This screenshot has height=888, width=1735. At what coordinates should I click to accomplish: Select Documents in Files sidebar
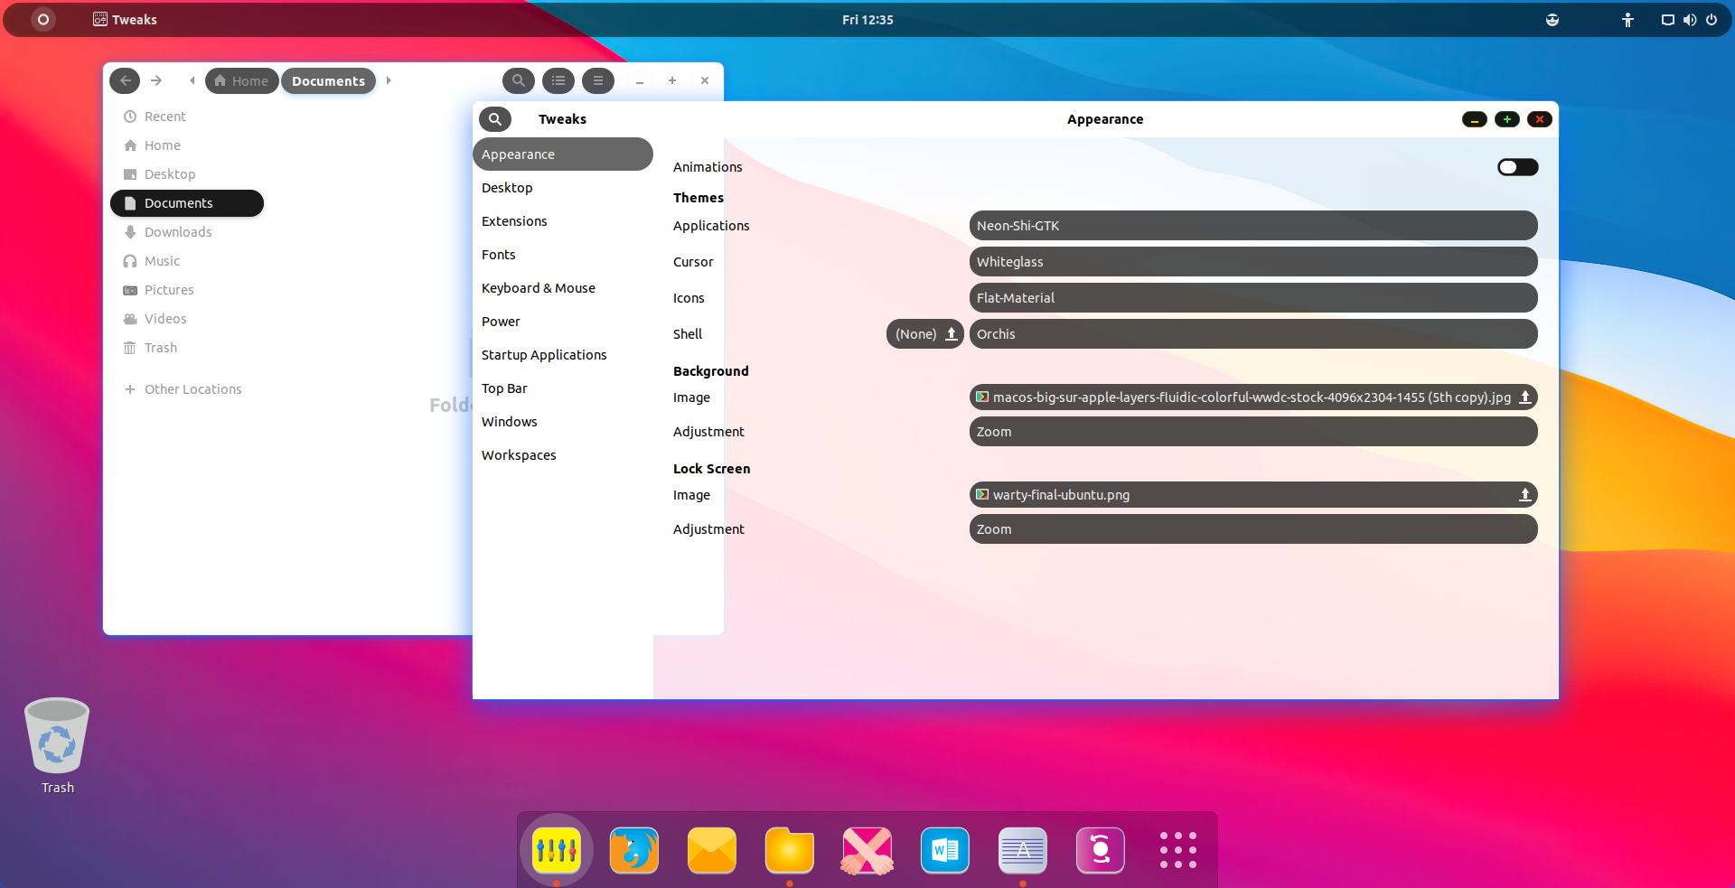[187, 203]
